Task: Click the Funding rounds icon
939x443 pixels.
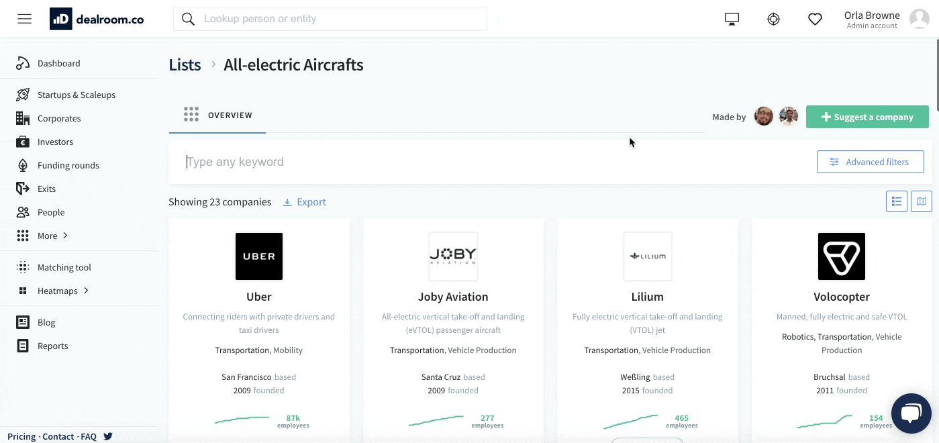Action: (x=23, y=165)
